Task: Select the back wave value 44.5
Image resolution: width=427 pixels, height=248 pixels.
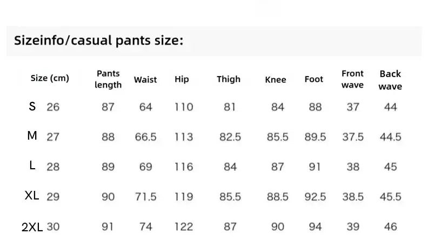Action: pos(390,137)
